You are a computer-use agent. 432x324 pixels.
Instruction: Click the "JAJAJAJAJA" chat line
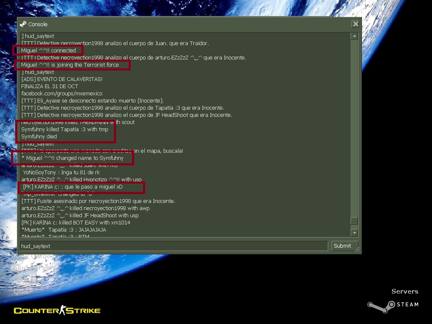tap(64, 230)
